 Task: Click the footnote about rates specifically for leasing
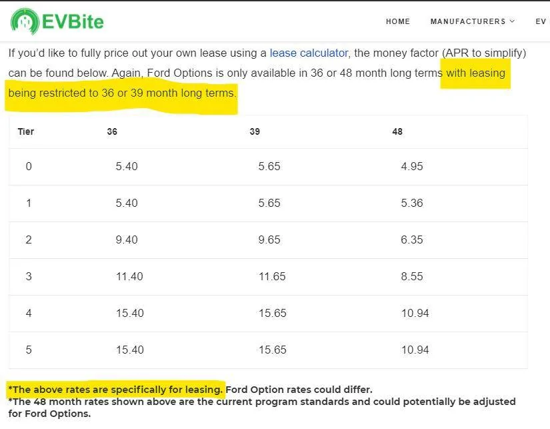click(x=115, y=390)
